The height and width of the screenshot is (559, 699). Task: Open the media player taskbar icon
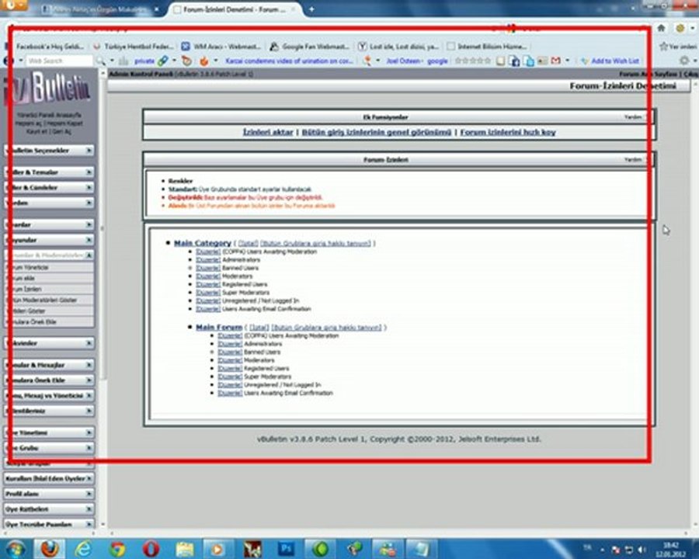coord(217,548)
